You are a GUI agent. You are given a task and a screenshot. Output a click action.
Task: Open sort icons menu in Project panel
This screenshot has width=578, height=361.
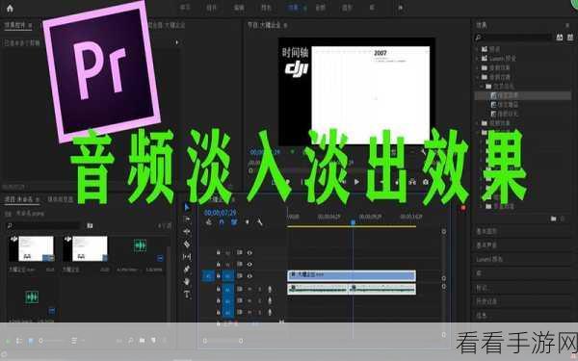(74, 341)
